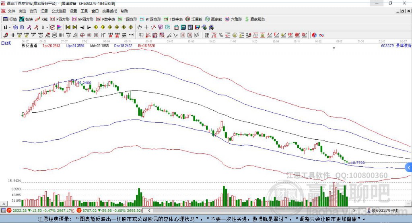412x223 pixels.
Task: Open the P四方形 tool
Action: click(60, 19)
